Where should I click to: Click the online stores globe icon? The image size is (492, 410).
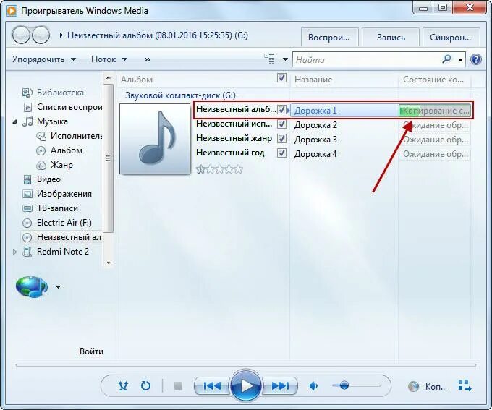pos(31,287)
